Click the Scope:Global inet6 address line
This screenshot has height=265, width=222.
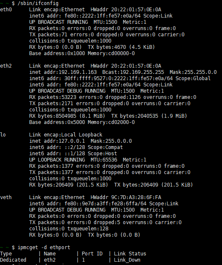[120, 78]
